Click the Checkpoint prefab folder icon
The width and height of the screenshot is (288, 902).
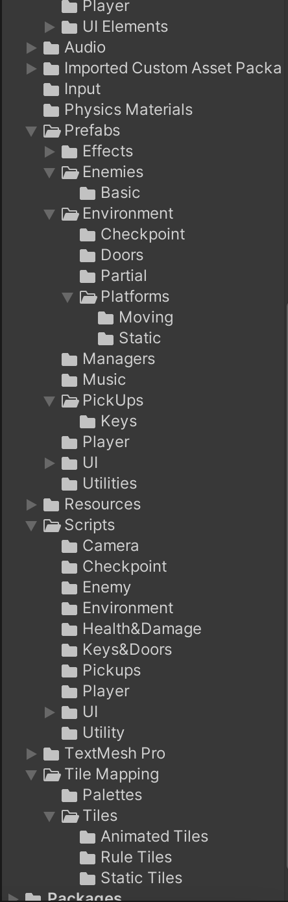(88, 235)
